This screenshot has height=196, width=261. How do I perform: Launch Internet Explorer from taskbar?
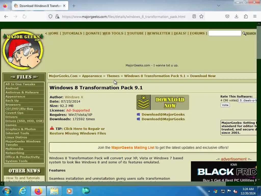tap(23, 191)
